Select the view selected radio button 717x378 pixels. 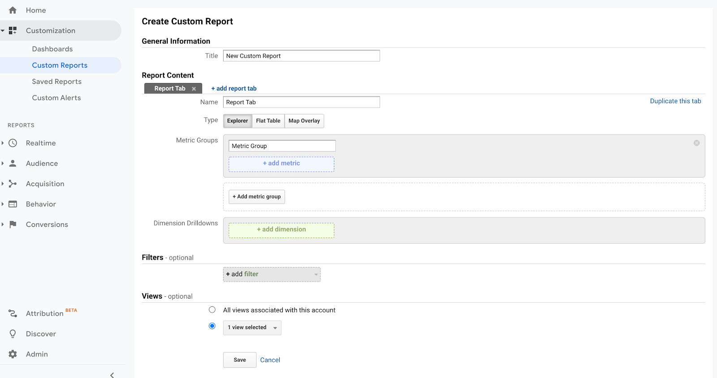tap(212, 326)
